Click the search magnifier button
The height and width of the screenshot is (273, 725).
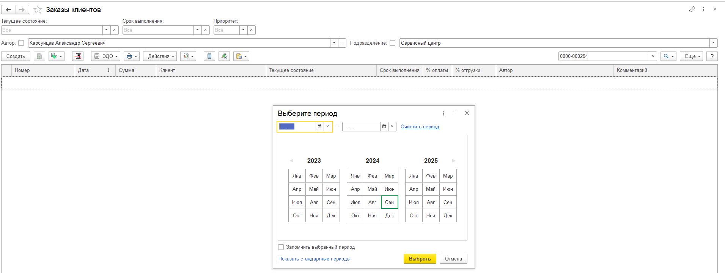point(668,56)
